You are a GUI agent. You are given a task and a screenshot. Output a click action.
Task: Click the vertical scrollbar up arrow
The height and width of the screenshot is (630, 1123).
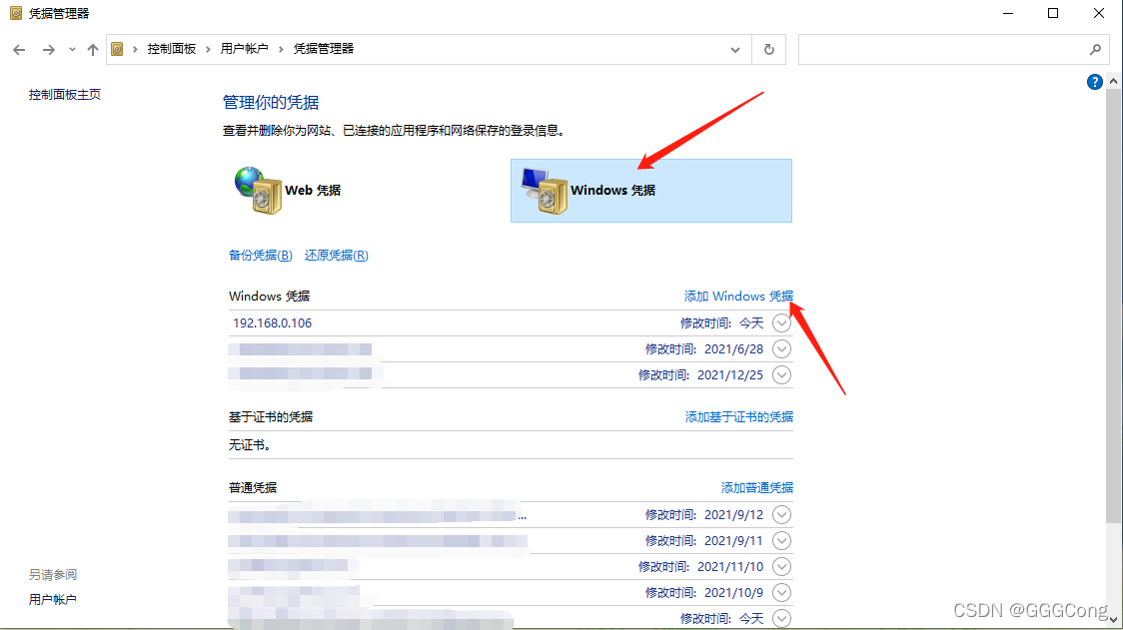[x=1113, y=82]
